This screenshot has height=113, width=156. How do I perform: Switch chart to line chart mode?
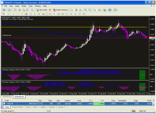81,10
